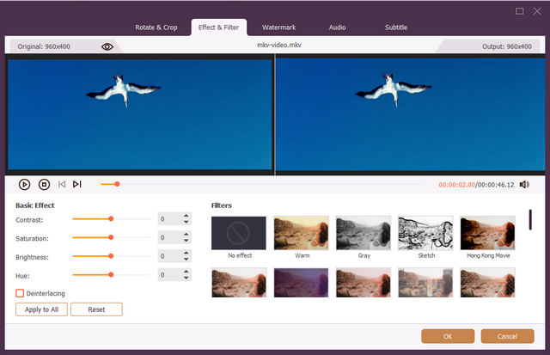Play the video preview
Screen dimensions: 550x355
point(24,184)
